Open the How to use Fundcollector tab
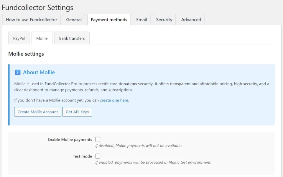 (32, 20)
